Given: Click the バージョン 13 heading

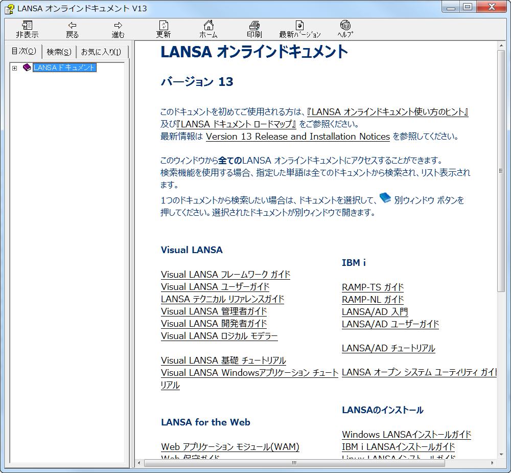Looking at the screenshot, I should [x=197, y=81].
